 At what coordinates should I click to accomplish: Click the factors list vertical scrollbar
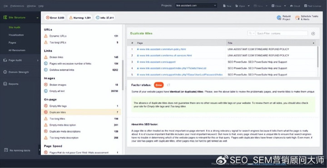pos(123,75)
